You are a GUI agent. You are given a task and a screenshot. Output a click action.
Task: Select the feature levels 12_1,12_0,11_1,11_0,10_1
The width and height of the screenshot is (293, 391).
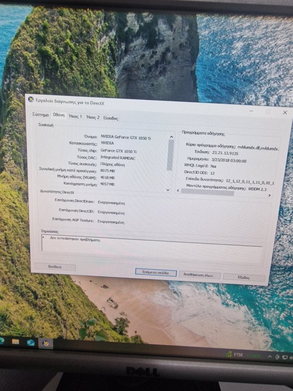pos(250,181)
